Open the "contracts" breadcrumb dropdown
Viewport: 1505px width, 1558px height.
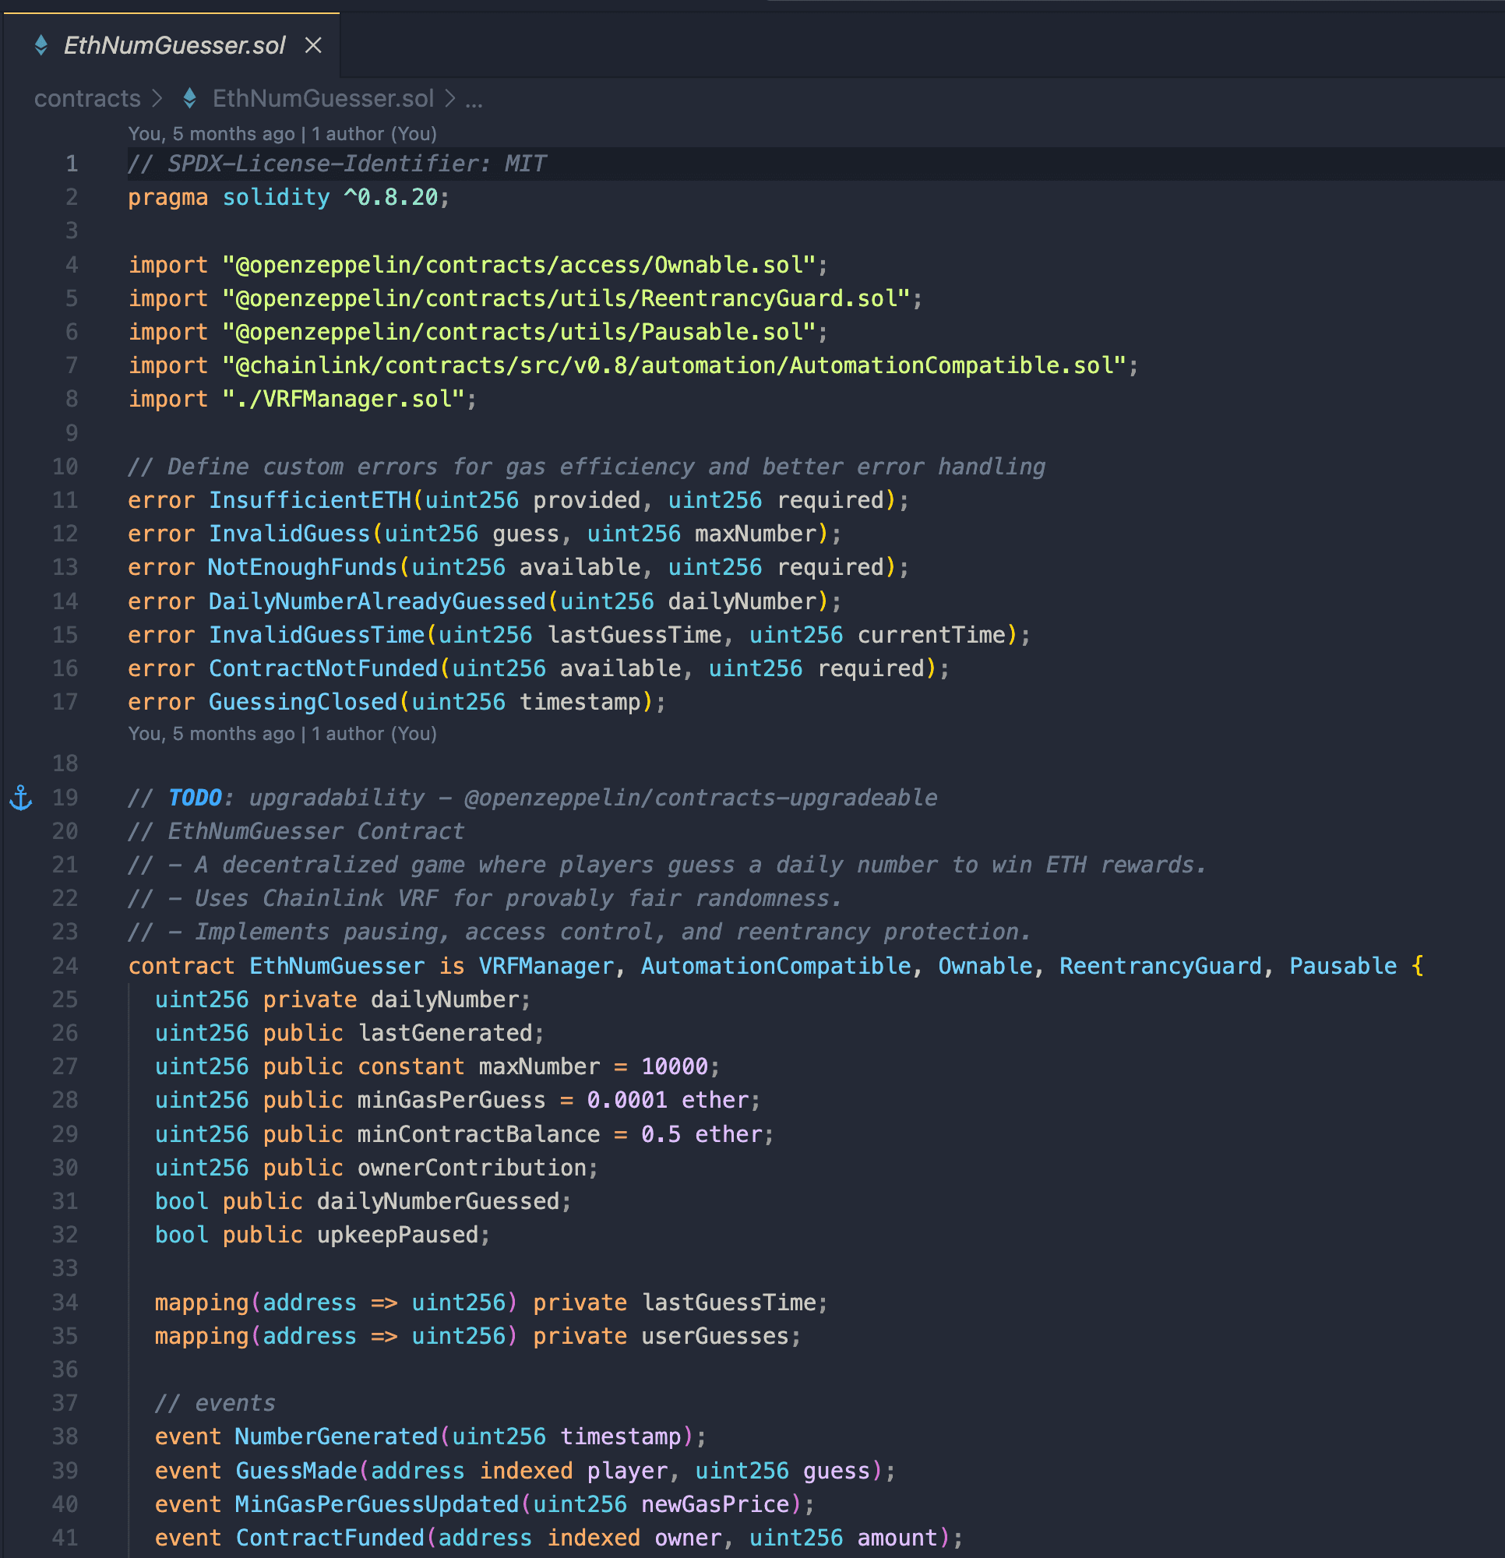87,98
